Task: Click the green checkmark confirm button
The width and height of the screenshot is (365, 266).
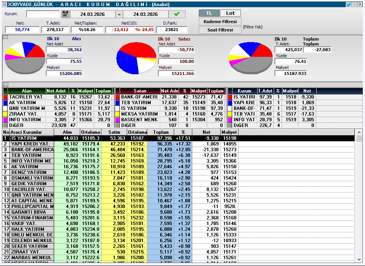Action: 177,14
